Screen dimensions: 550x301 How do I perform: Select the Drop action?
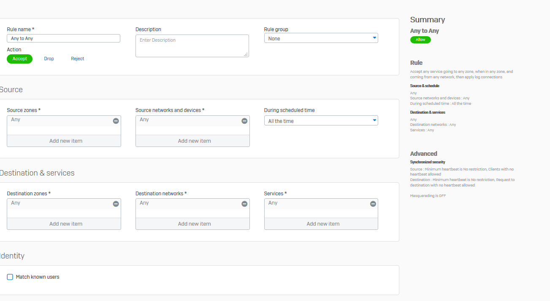49,59
